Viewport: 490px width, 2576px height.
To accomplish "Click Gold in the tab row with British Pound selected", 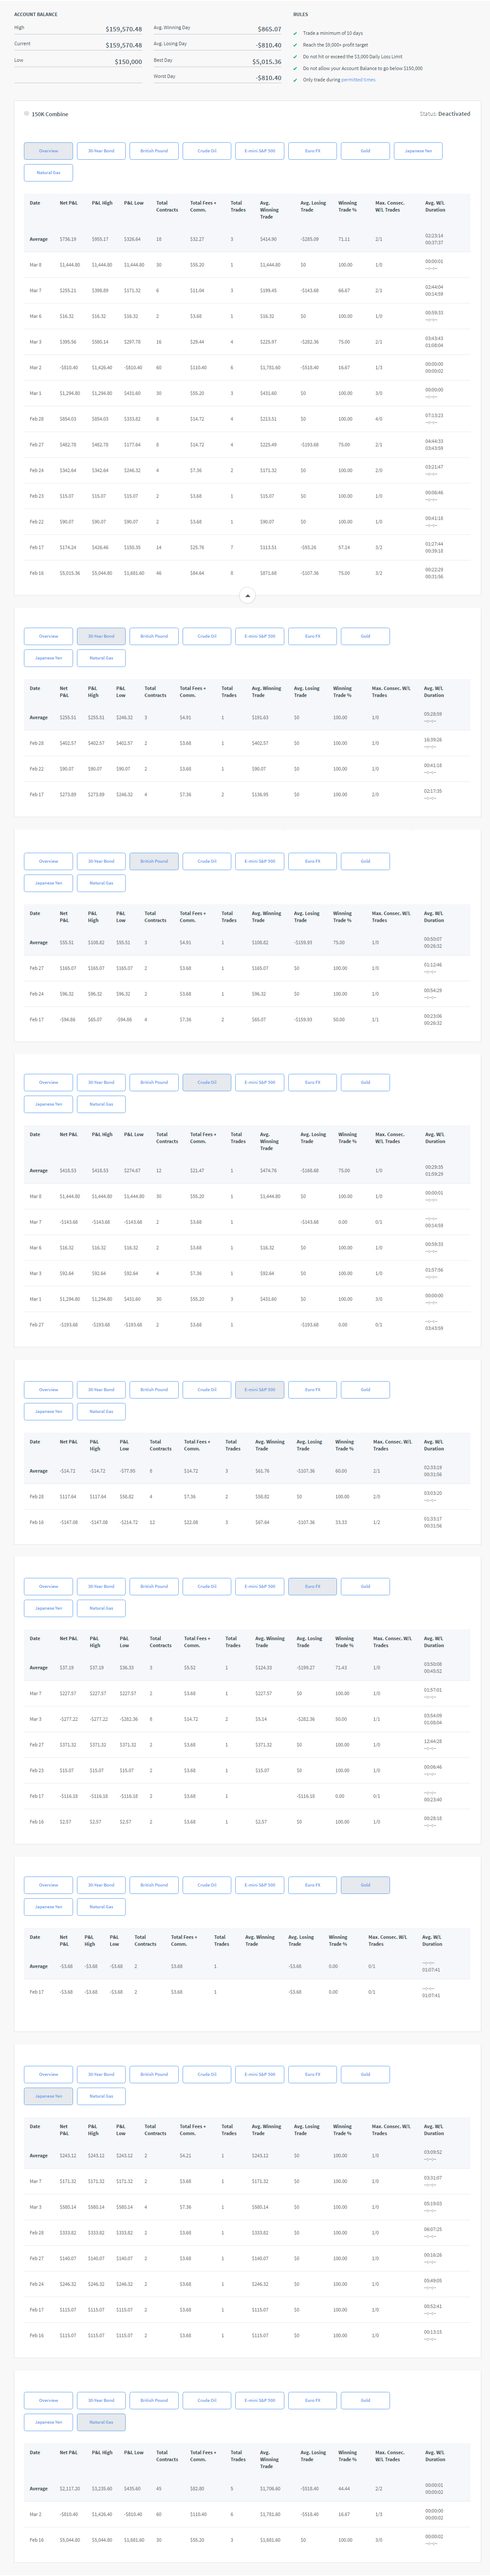I will coord(365,861).
